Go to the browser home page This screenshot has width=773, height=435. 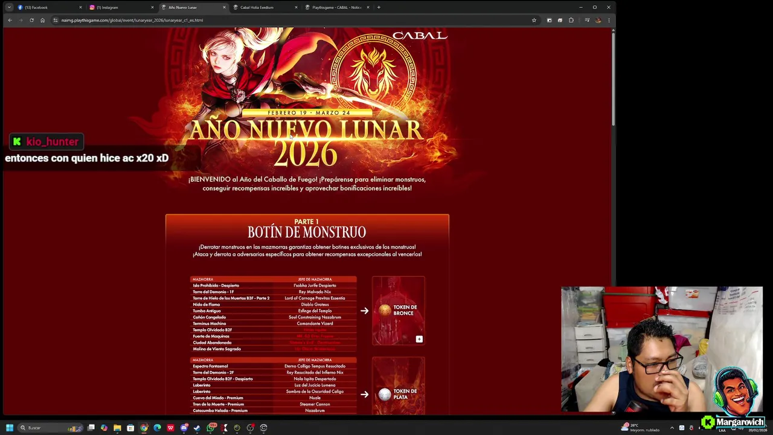(42, 20)
